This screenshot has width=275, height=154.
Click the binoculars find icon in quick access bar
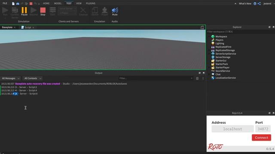18,3
